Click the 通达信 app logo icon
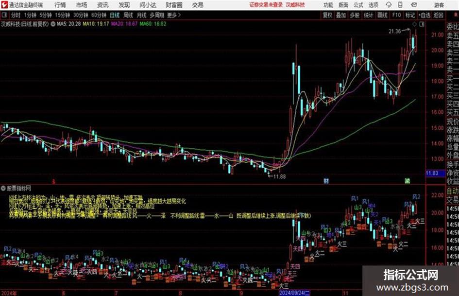This screenshot has width=459, height=296. pyautogui.click(x=4, y=5)
